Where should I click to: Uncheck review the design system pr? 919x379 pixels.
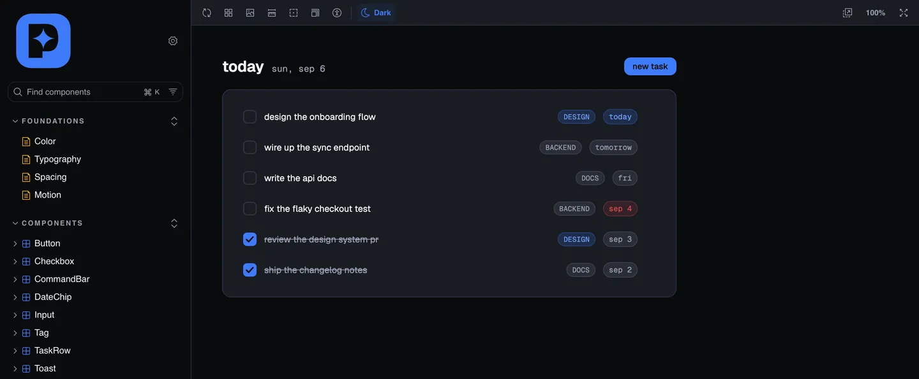250,239
